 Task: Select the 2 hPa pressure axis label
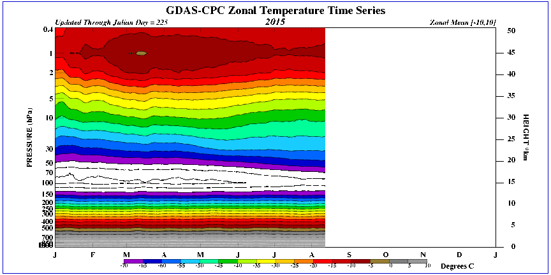point(51,73)
